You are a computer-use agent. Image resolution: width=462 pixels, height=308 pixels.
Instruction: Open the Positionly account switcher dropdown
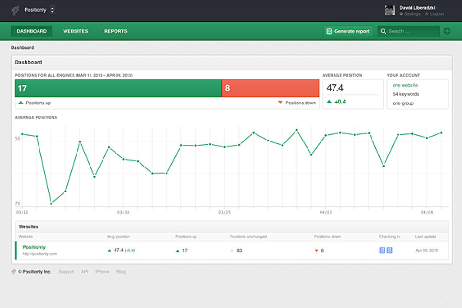tap(52, 10)
